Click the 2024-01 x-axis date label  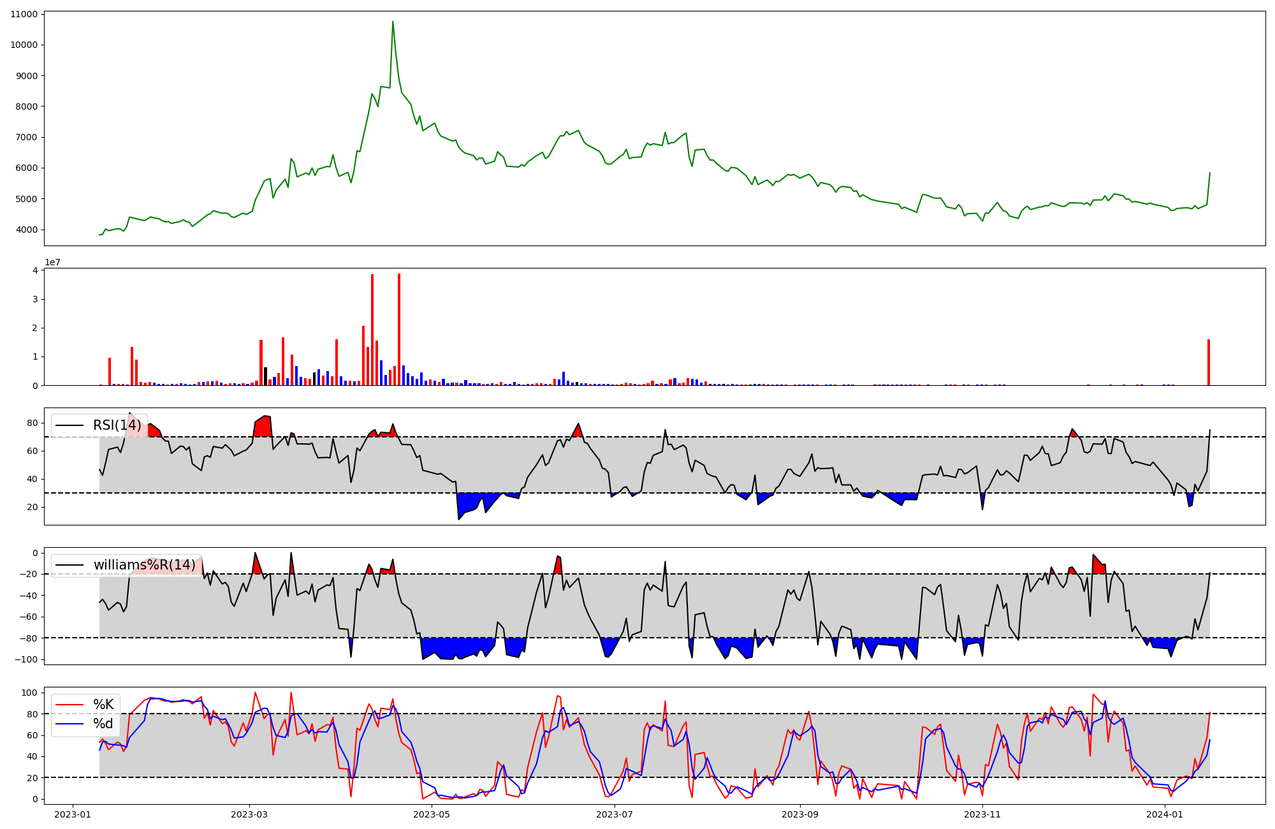[1165, 814]
